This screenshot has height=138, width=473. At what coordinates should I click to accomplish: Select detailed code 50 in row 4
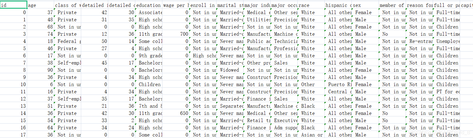click(95, 41)
